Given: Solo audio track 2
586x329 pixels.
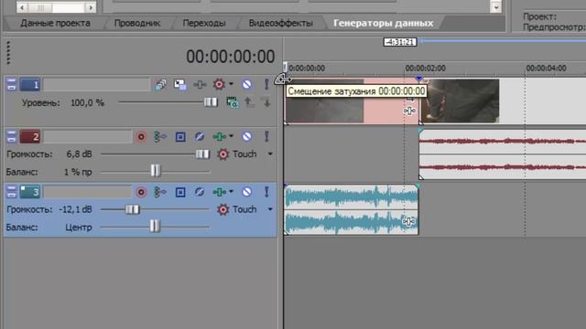Looking at the screenshot, I should tap(266, 136).
